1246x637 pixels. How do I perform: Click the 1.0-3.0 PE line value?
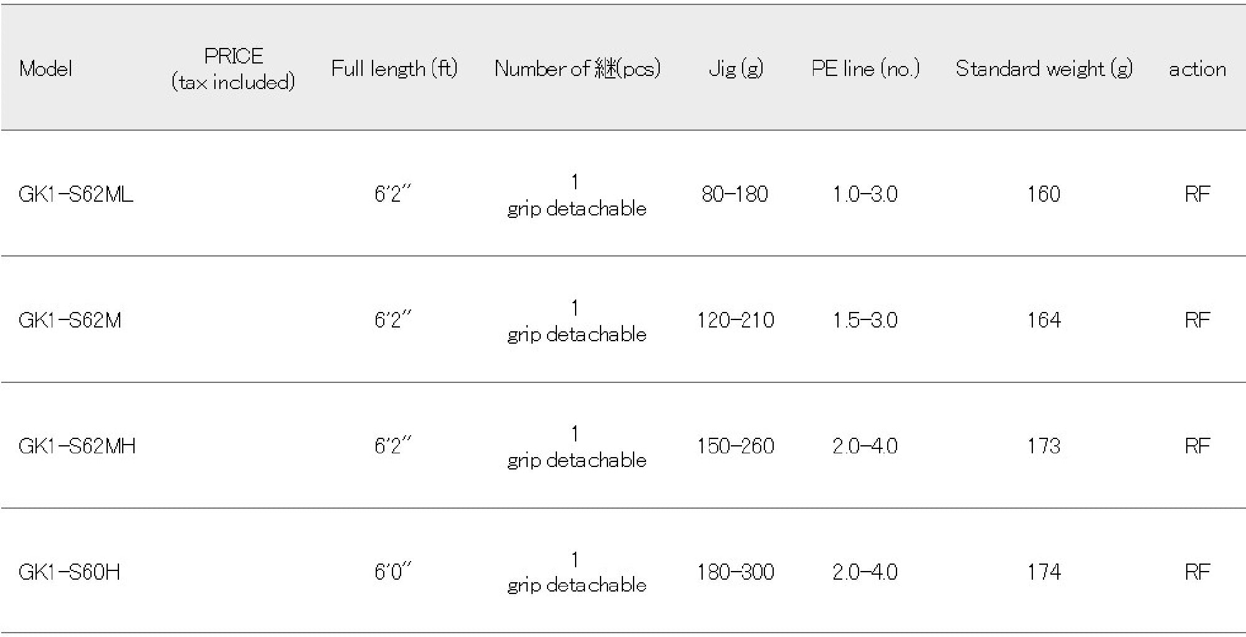pos(865,194)
